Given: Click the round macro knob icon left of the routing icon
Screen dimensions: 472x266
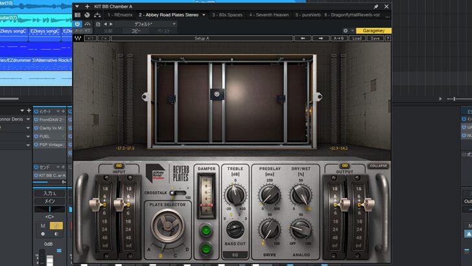Looking at the screenshot, I should 87,15.
